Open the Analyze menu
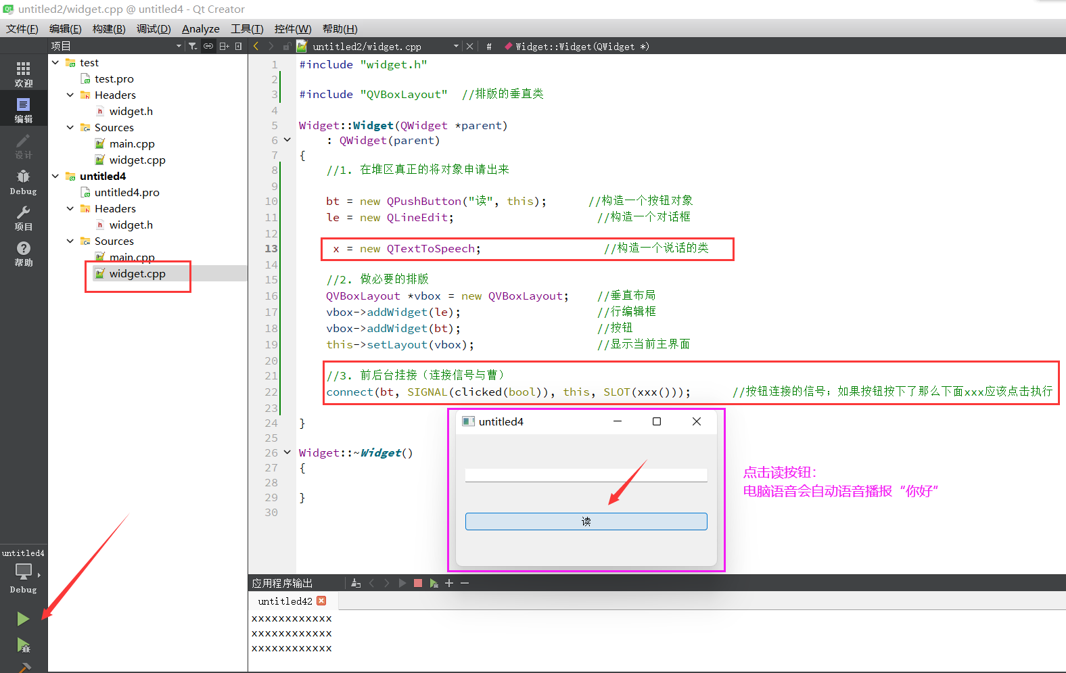The image size is (1066, 673). coord(201,28)
